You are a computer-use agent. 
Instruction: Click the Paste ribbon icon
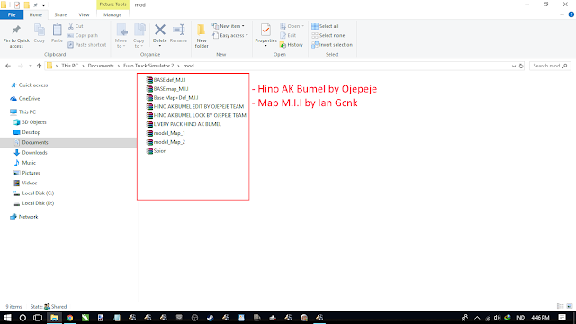tap(57, 30)
